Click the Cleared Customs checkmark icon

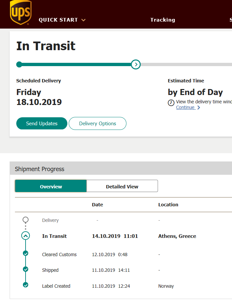pyautogui.click(x=26, y=253)
